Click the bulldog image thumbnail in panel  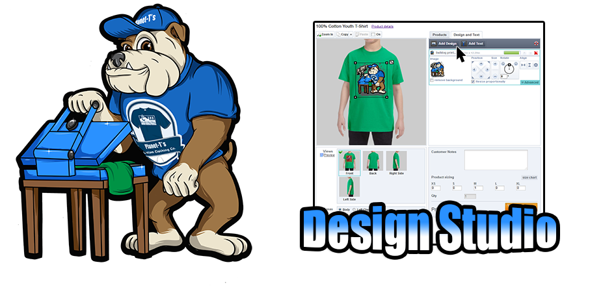437,70
